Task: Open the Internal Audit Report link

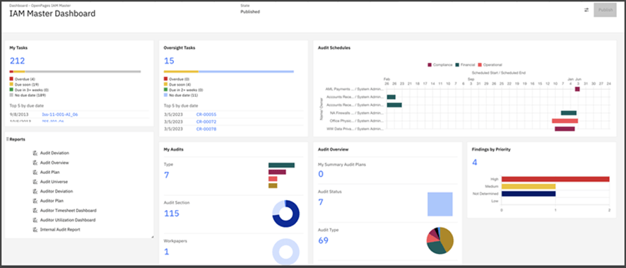Action: tap(60, 230)
